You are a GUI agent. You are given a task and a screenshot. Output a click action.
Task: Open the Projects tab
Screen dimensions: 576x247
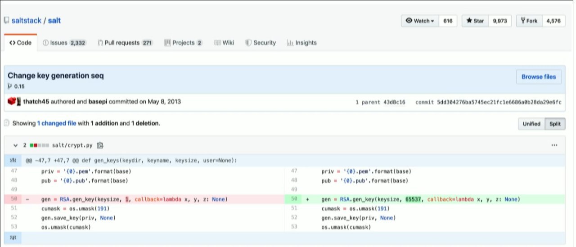[x=184, y=43]
